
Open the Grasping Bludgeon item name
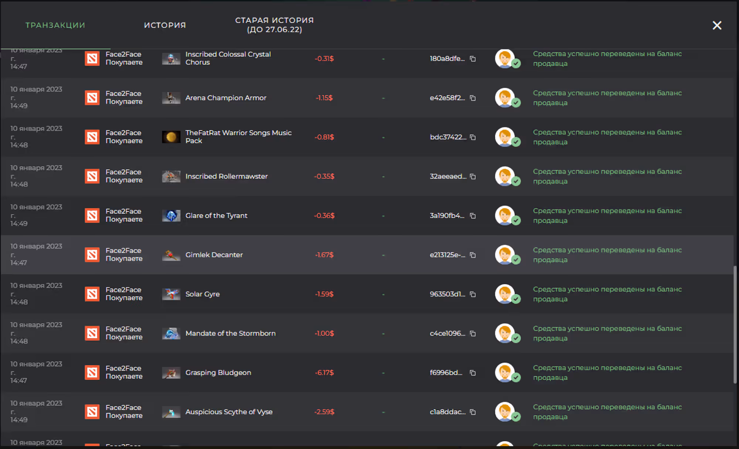coord(218,373)
